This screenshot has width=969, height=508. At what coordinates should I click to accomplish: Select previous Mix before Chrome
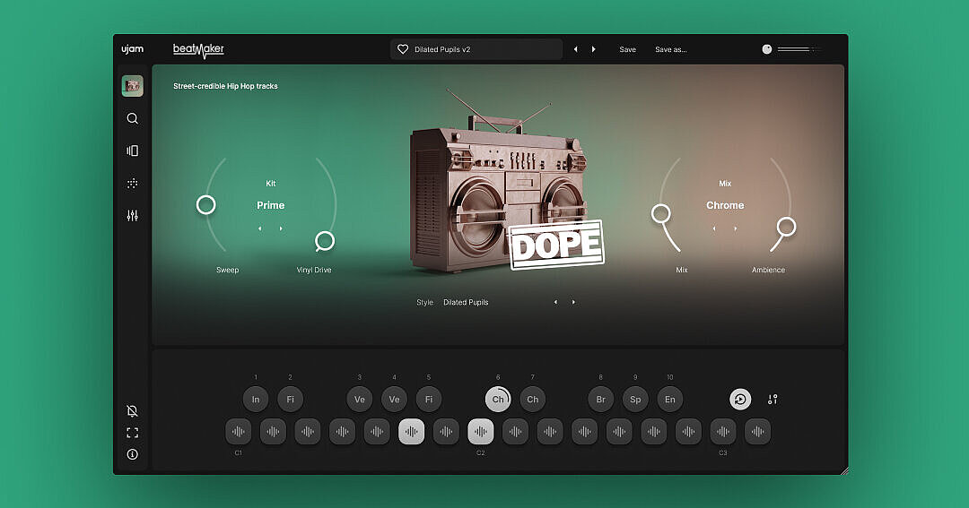point(714,228)
